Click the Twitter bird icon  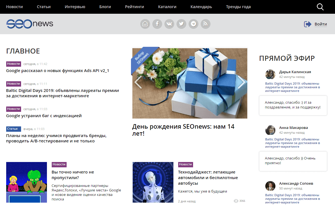pyautogui.click(x=181, y=24)
